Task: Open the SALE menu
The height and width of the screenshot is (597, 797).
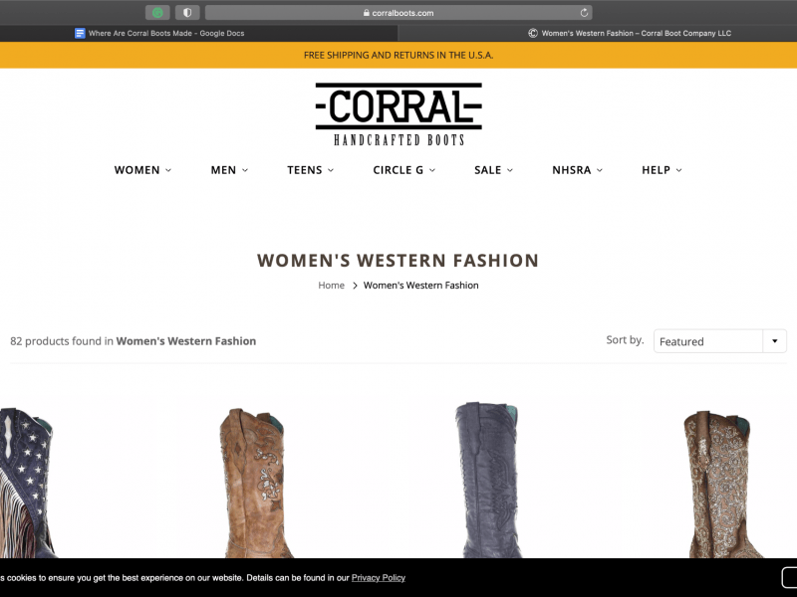Action: 493,170
